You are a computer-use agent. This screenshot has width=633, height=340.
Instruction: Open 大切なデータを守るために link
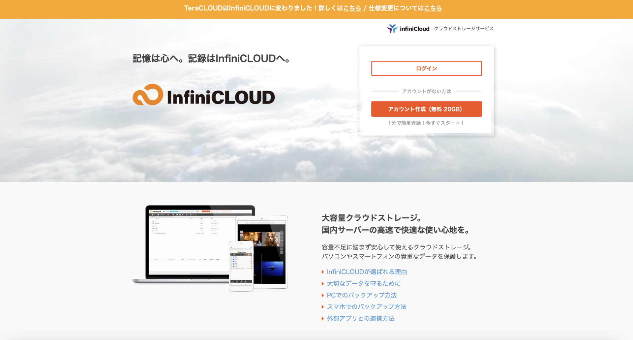coord(363,283)
